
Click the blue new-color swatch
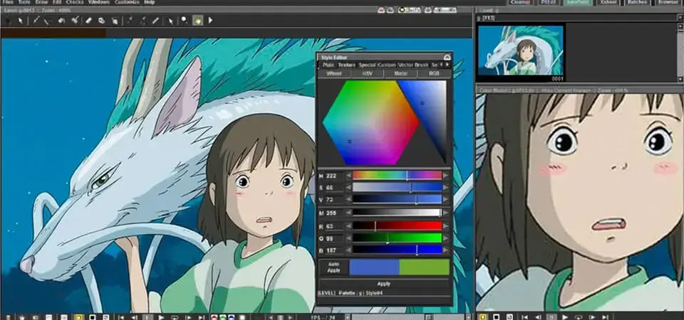(374, 267)
